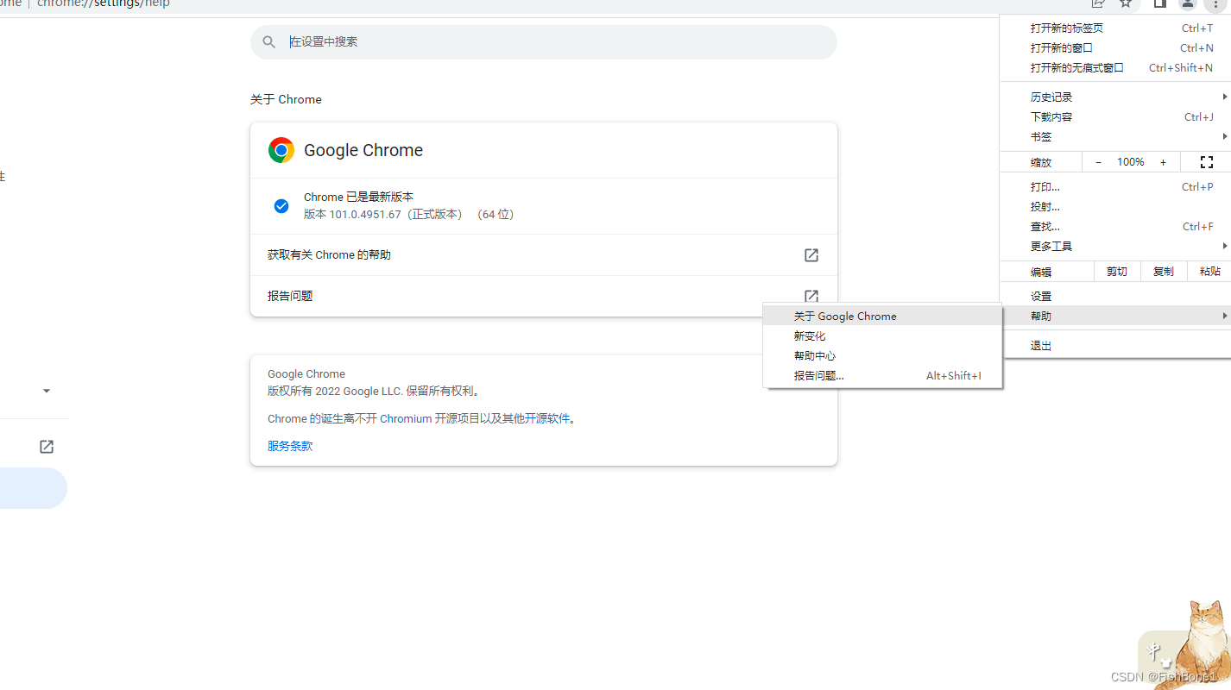Focus the 在设置中搜索 search field
Screen dimensions: 1231x690
(544, 41)
